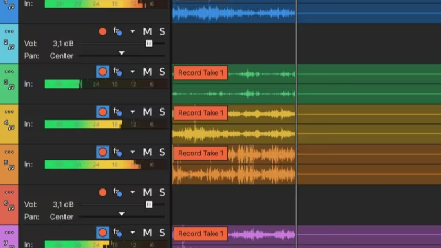This screenshot has height=248, width=441.
Task: Solo track 6
Action: [162, 192]
